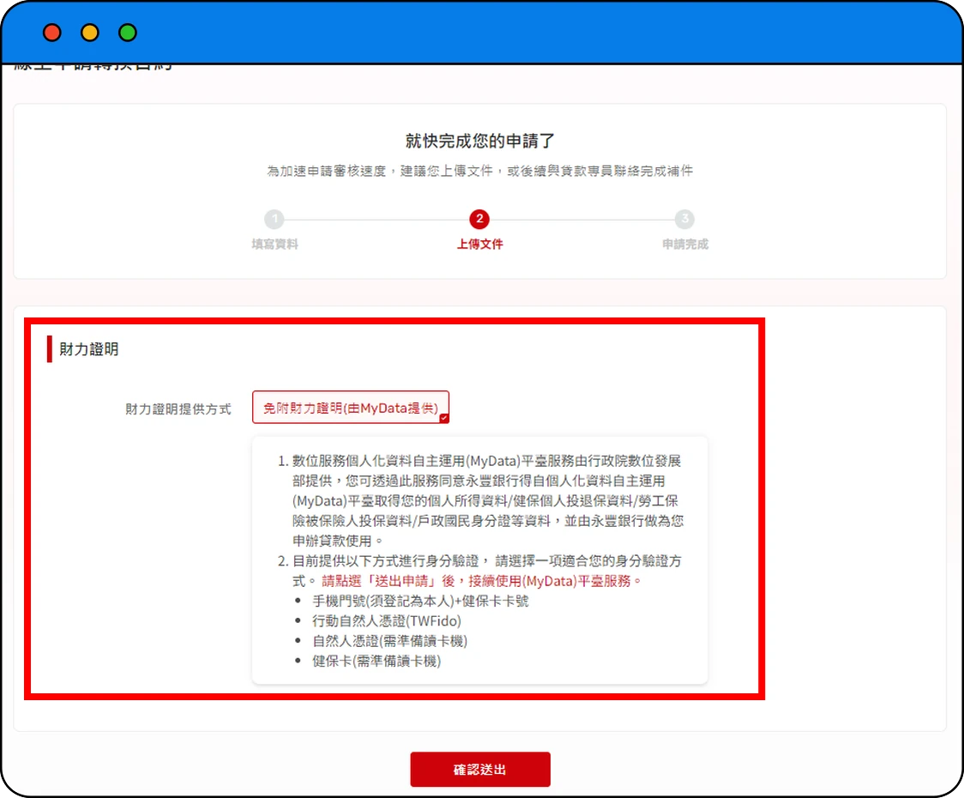Click the 填寫資料 step label

[274, 245]
